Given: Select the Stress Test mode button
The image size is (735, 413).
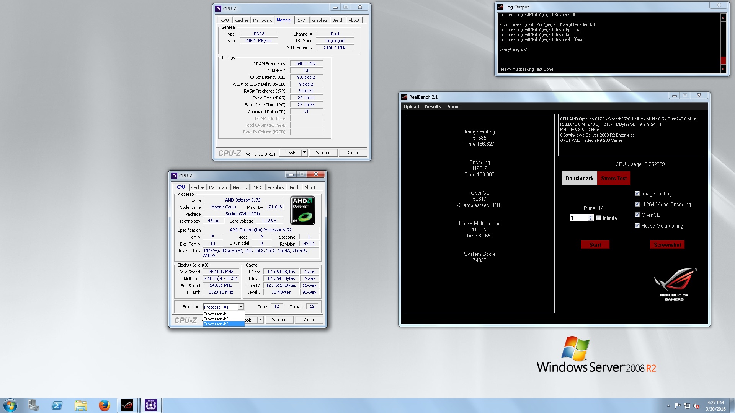Looking at the screenshot, I should (x=614, y=178).
